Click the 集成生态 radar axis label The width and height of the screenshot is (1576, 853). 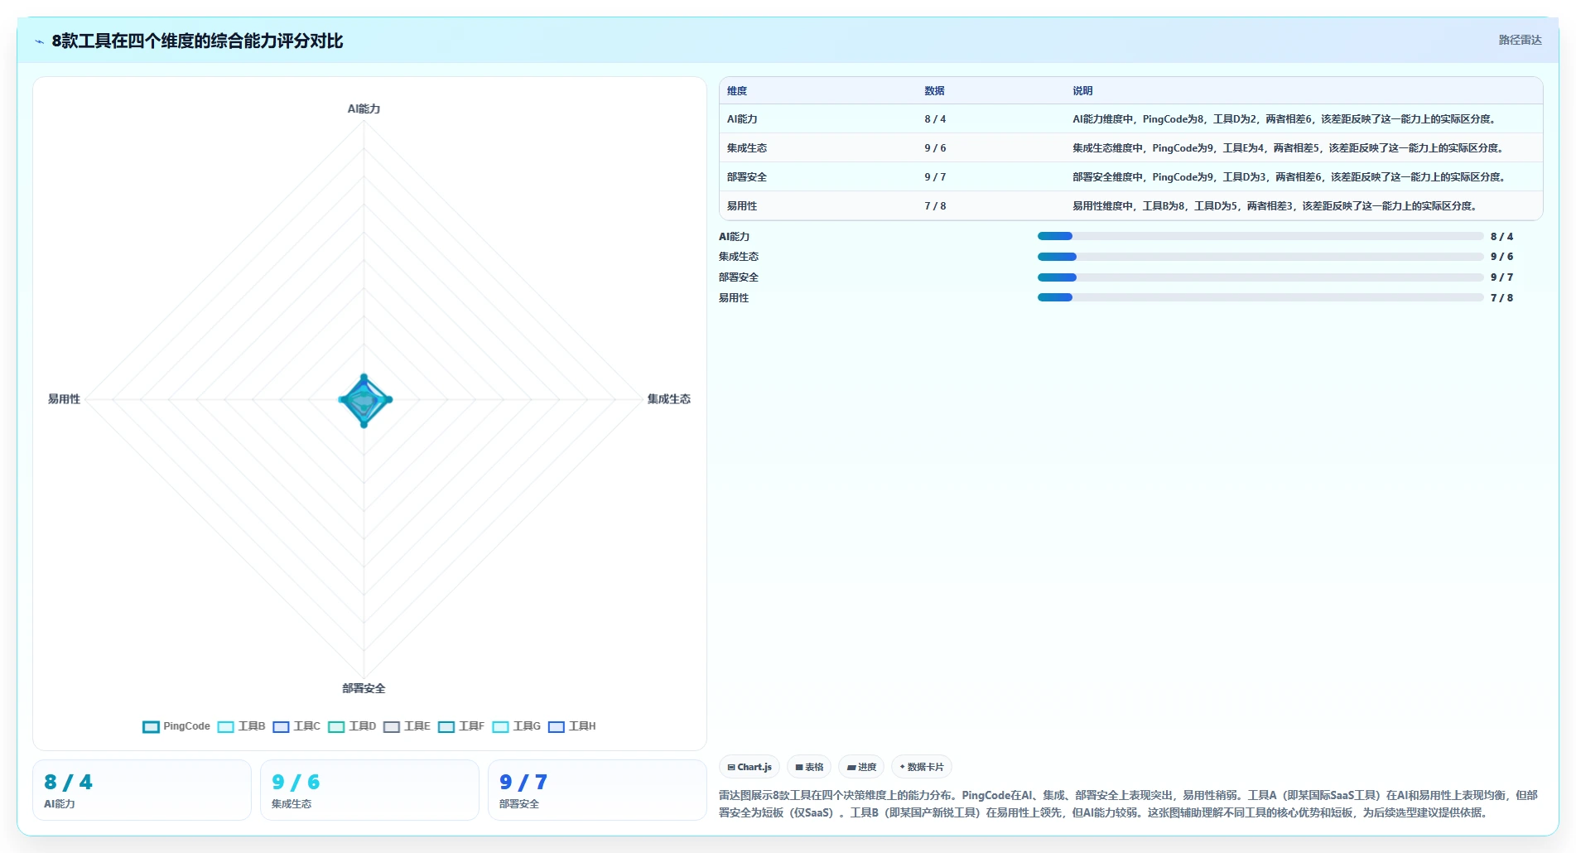click(668, 399)
